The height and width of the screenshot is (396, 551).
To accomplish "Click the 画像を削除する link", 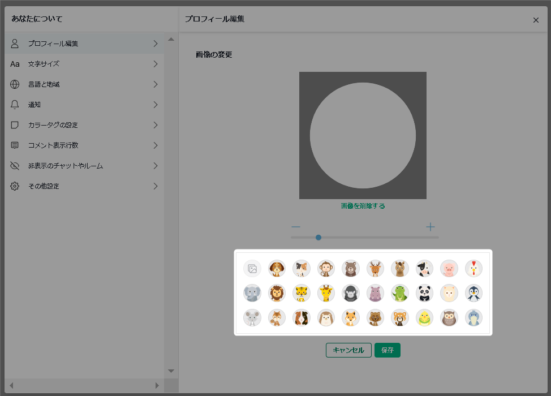I will tap(363, 206).
